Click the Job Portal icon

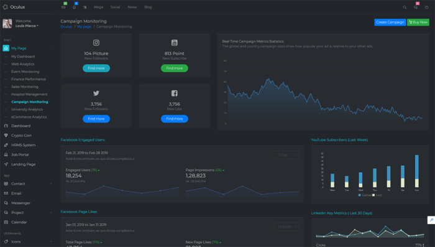tap(6, 154)
